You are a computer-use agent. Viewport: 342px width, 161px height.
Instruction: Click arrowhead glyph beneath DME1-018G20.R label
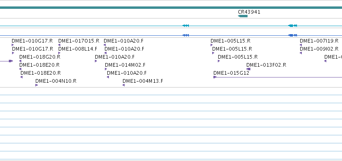[20, 61]
